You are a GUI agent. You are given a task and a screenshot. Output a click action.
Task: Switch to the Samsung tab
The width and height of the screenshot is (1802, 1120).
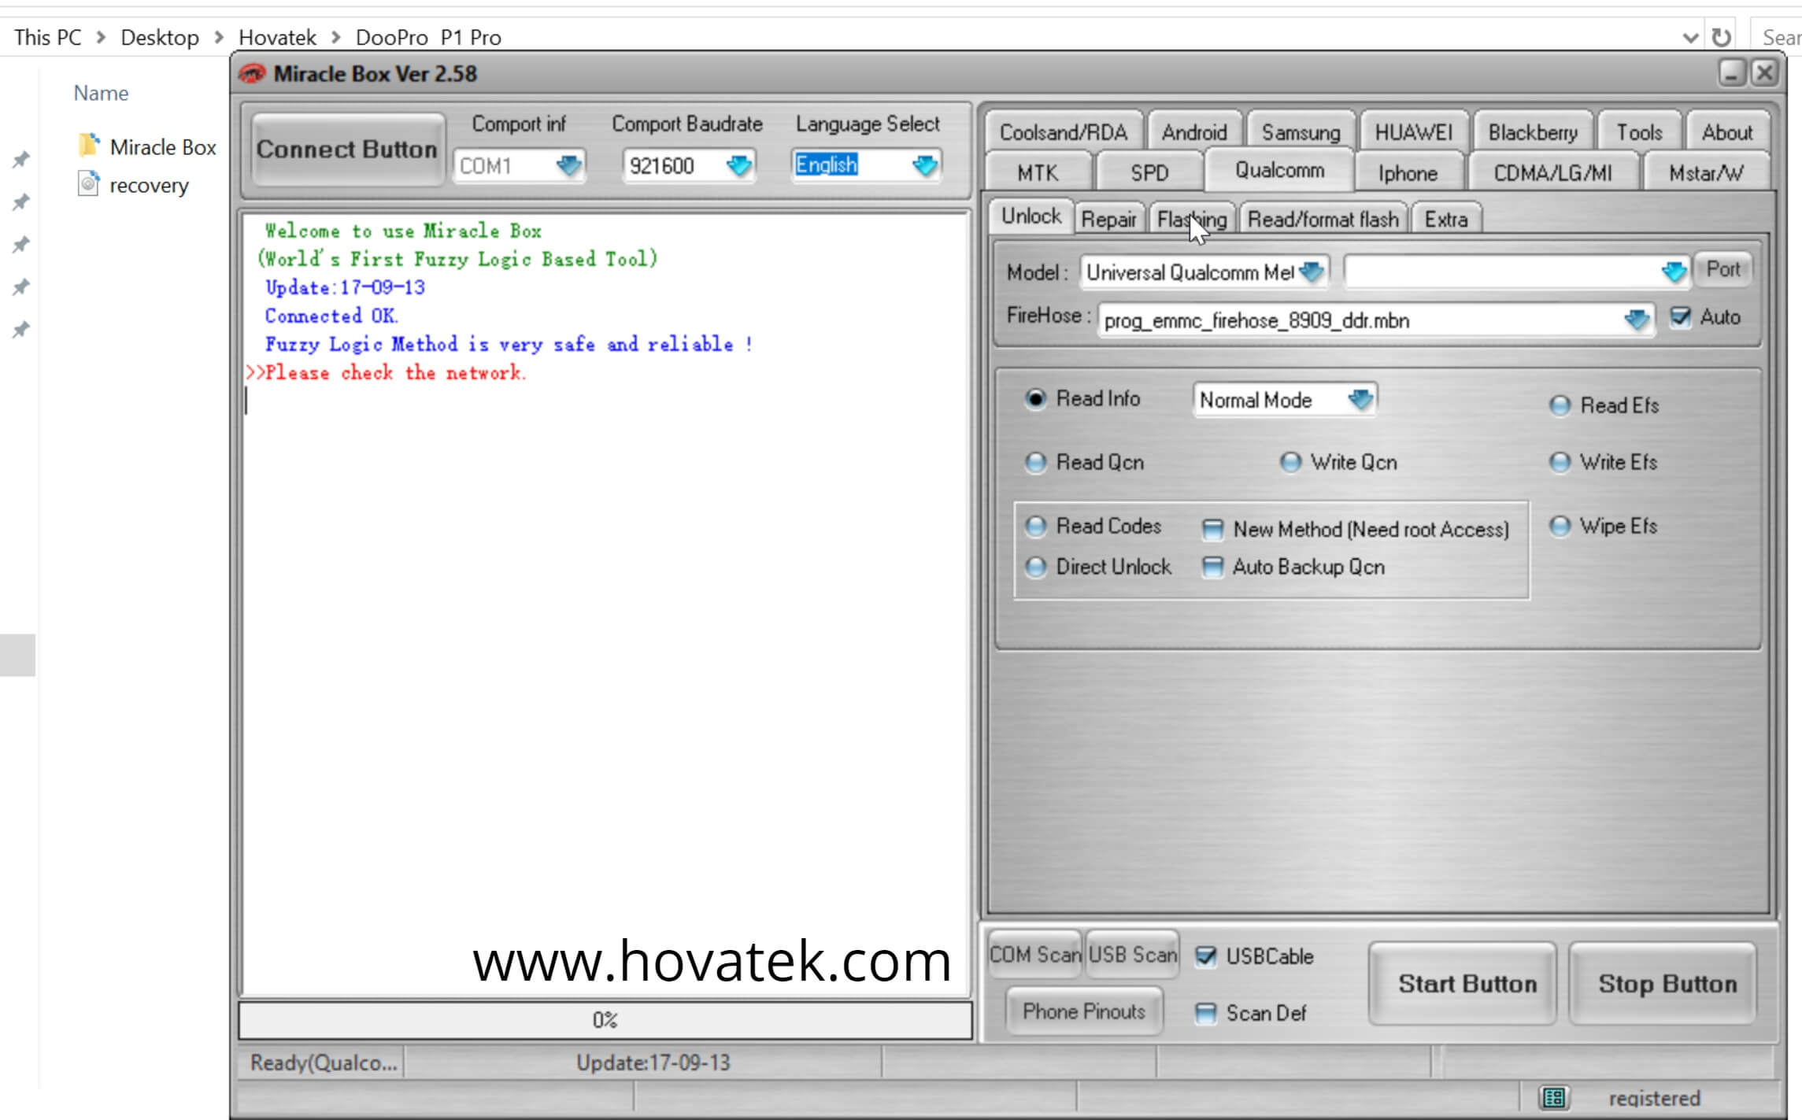[1301, 132]
